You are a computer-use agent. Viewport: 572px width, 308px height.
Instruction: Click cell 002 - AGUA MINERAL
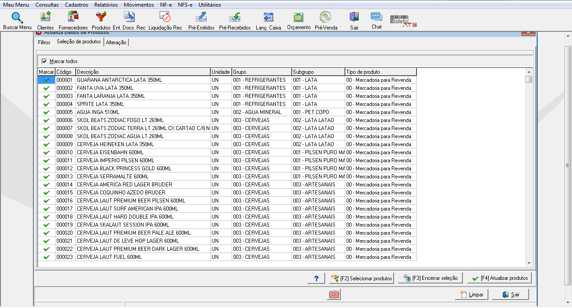click(x=262, y=112)
